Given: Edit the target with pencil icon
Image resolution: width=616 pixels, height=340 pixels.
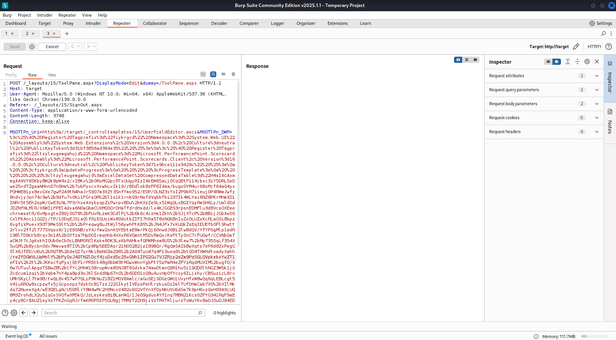Looking at the screenshot, I should pos(576,47).
